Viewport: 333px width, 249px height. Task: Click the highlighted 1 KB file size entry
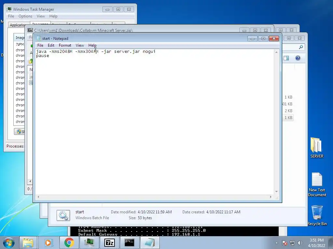pos(288,117)
